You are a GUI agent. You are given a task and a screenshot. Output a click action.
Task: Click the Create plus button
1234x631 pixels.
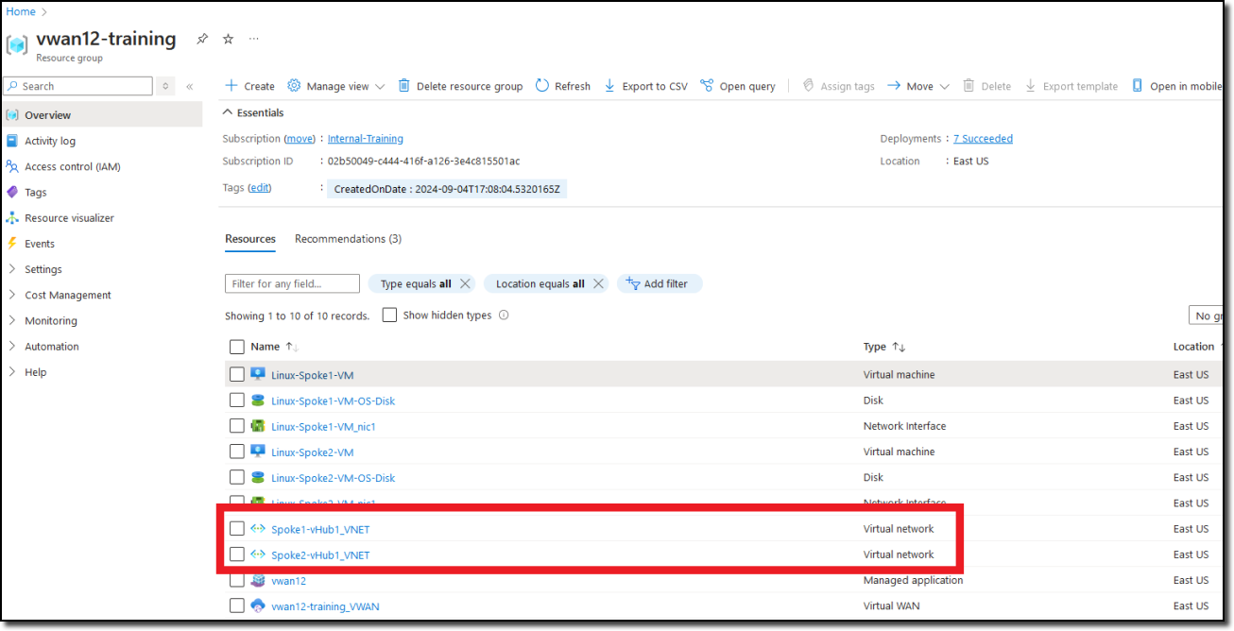[x=249, y=86]
